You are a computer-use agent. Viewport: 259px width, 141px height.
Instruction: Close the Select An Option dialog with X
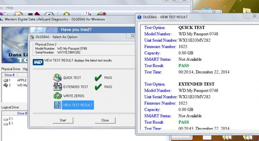coord(132,36)
